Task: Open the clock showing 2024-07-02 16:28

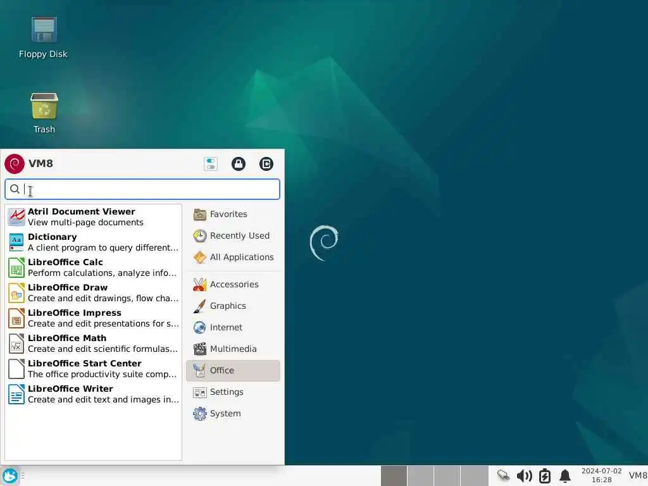Action: tap(601, 476)
